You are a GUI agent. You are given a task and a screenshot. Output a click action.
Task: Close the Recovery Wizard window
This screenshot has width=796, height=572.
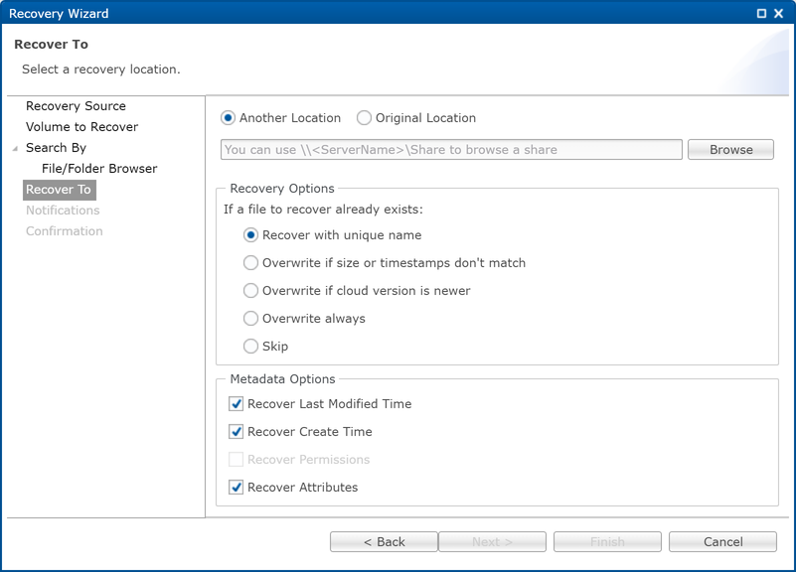tap(778, 14)
